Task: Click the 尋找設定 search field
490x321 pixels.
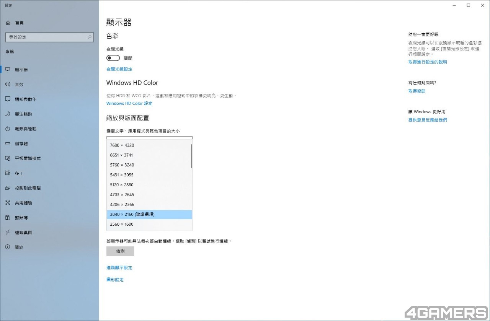Action: pyautogui.click(x=49, y=37)
